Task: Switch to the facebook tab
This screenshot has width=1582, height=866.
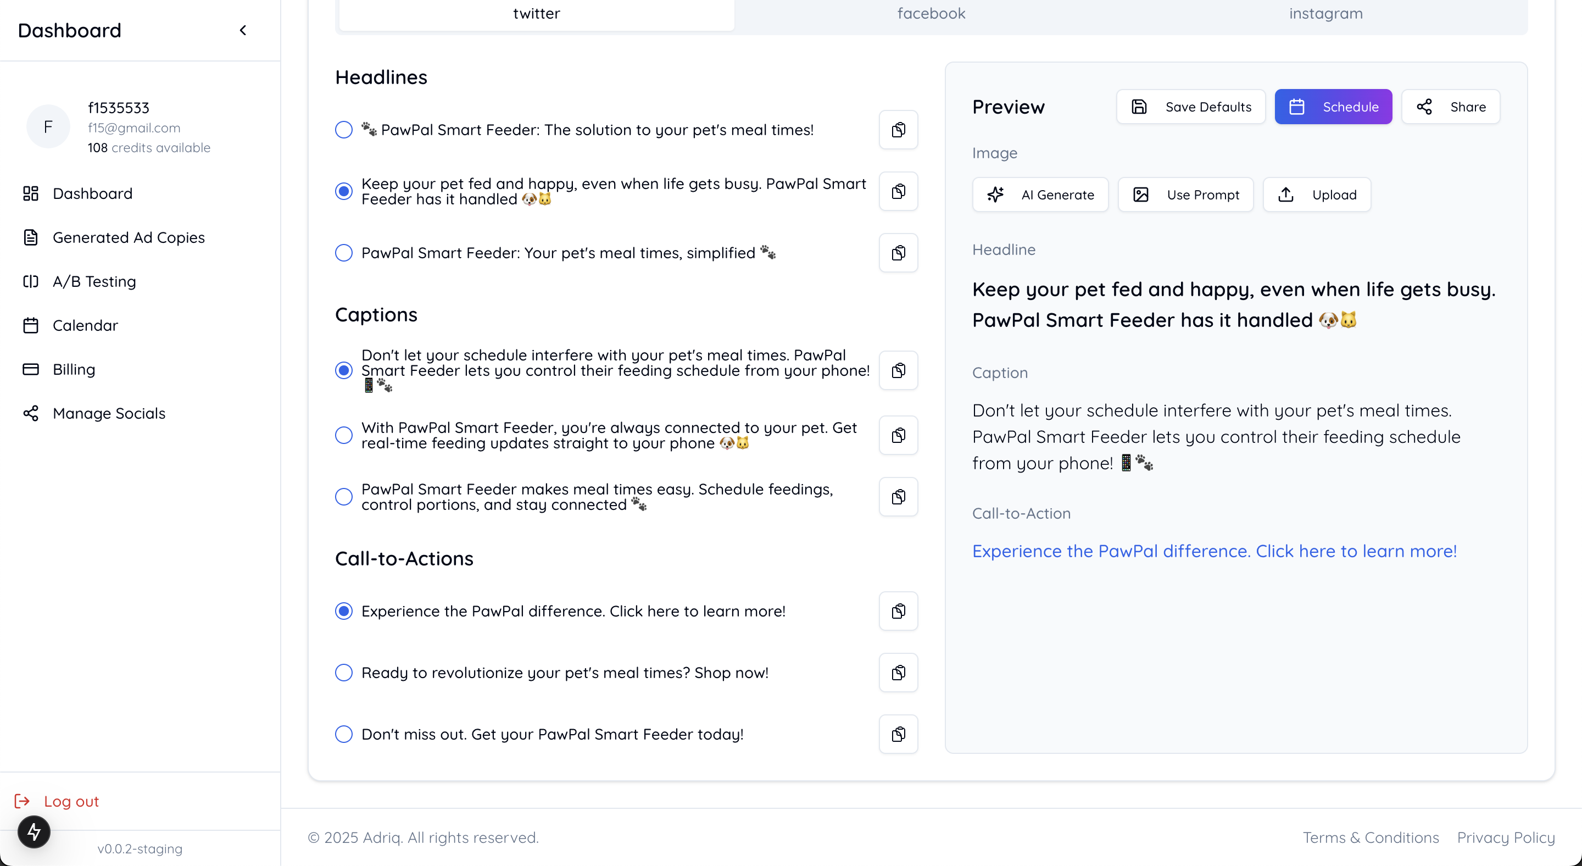Action: pos(931,14)
